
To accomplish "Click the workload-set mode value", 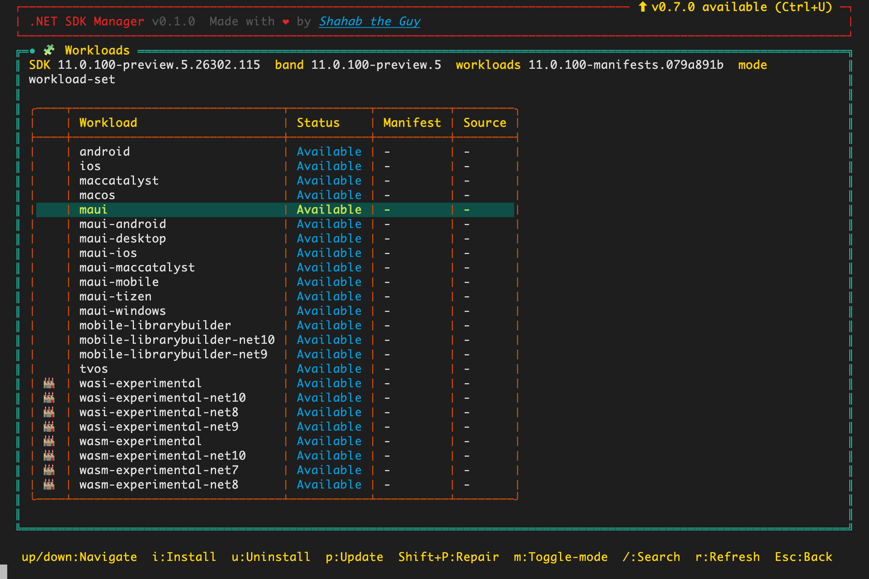I will coord(72,79).
